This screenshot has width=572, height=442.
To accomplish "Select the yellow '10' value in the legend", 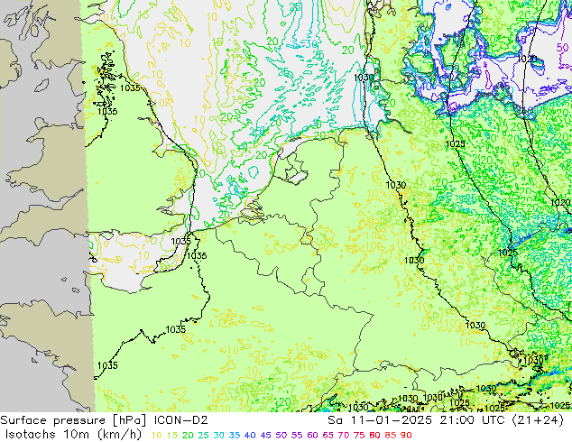I will point(156,435).
